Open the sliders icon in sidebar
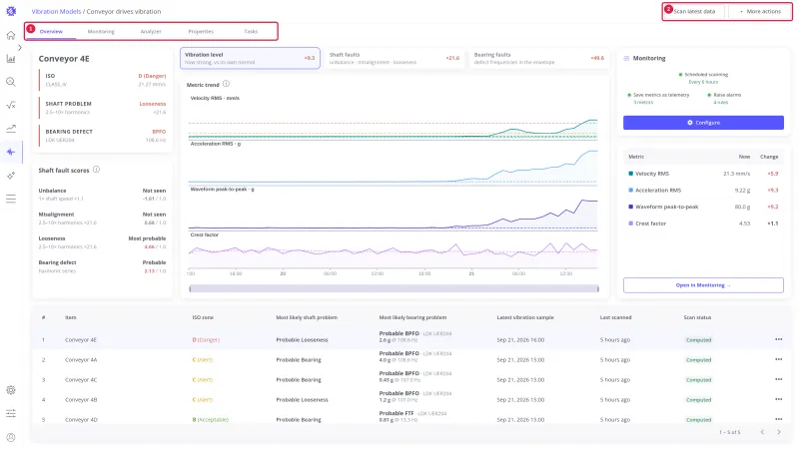The height and width of the screenshot is (449, 799). [11, 413]
